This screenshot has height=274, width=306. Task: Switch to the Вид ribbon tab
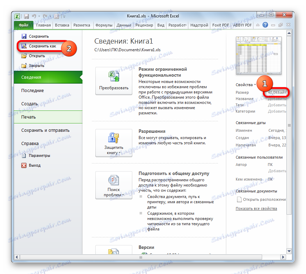(161, 25)
